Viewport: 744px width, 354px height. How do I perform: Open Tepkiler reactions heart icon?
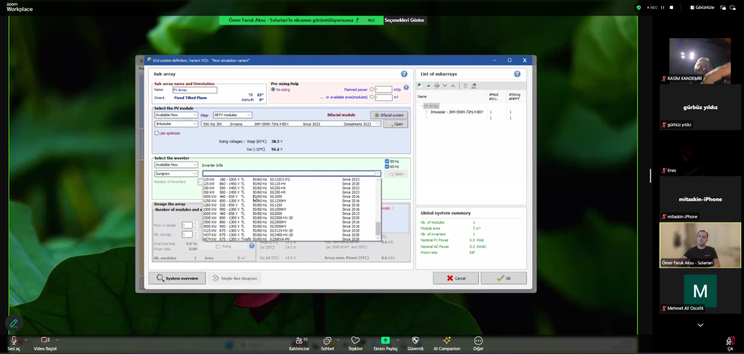(x=355, y=341)
